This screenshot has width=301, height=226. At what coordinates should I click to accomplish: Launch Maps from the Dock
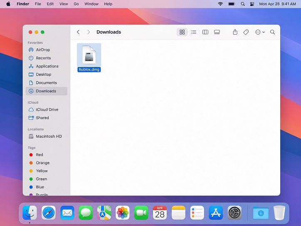tap(104, 213)
